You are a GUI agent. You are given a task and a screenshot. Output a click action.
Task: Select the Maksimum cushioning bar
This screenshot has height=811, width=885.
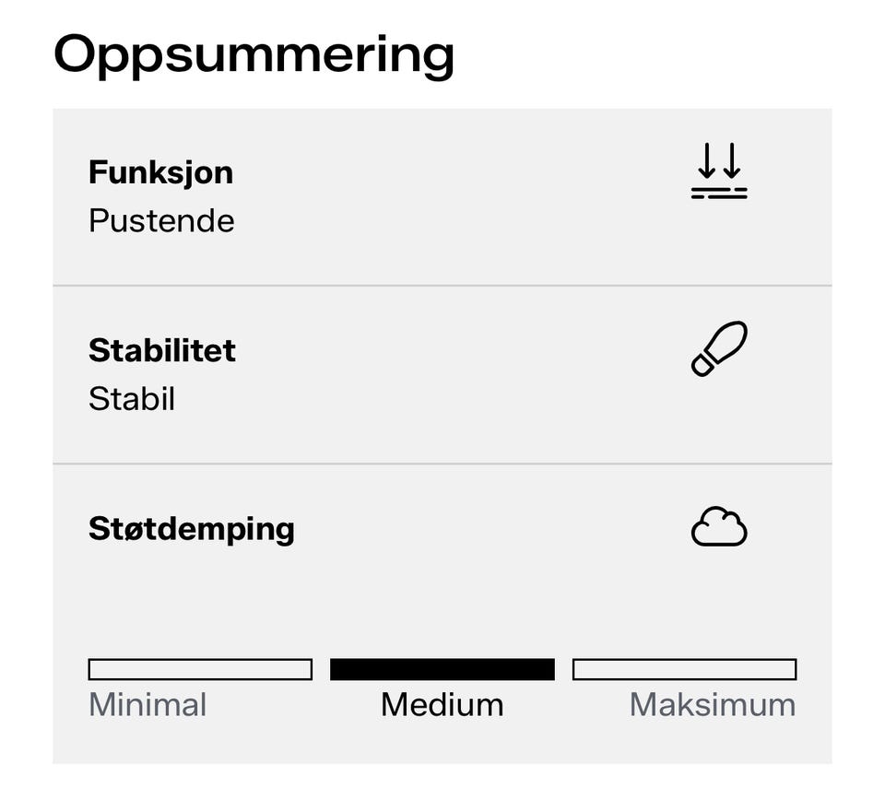click(x=685, y=669)
